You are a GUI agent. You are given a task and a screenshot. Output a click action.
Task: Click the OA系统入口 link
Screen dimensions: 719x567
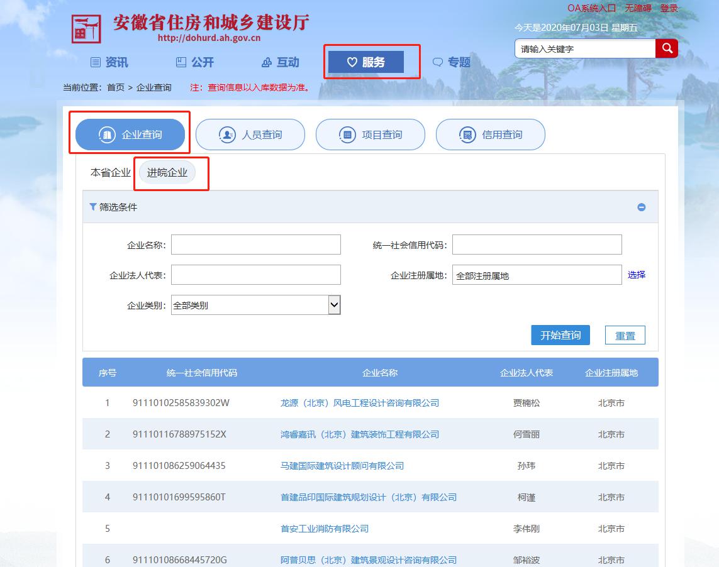[591, 8]
